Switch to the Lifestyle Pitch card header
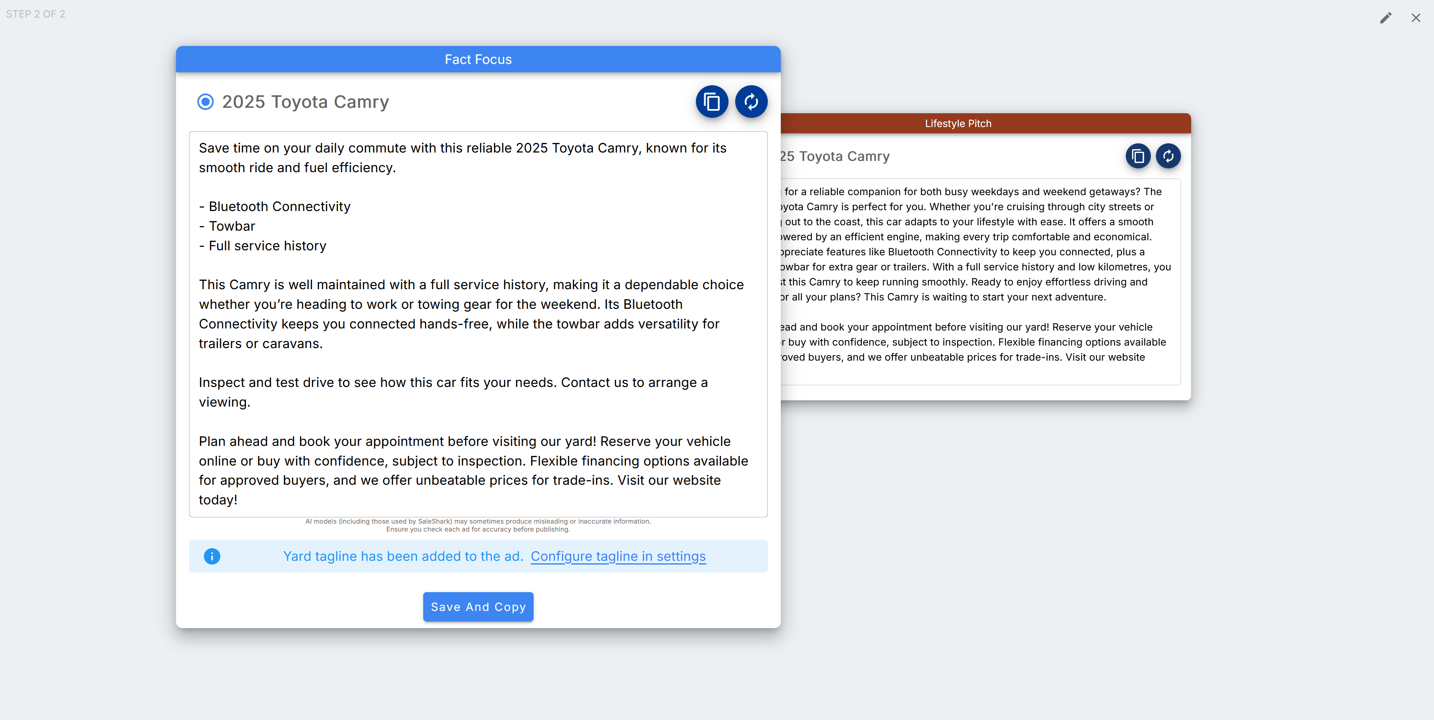Screen dimensions: 1434x720 click(x=958, y=124)
